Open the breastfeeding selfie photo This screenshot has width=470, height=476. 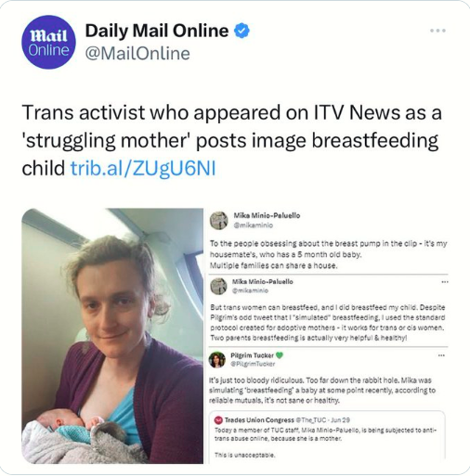coord(112,336)
